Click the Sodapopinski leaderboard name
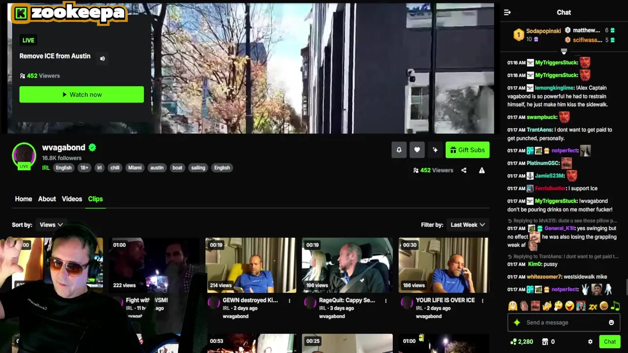Image resolution: width=628 pixels, height=353 pixels. pyautogui.click(x=544, y=31)
